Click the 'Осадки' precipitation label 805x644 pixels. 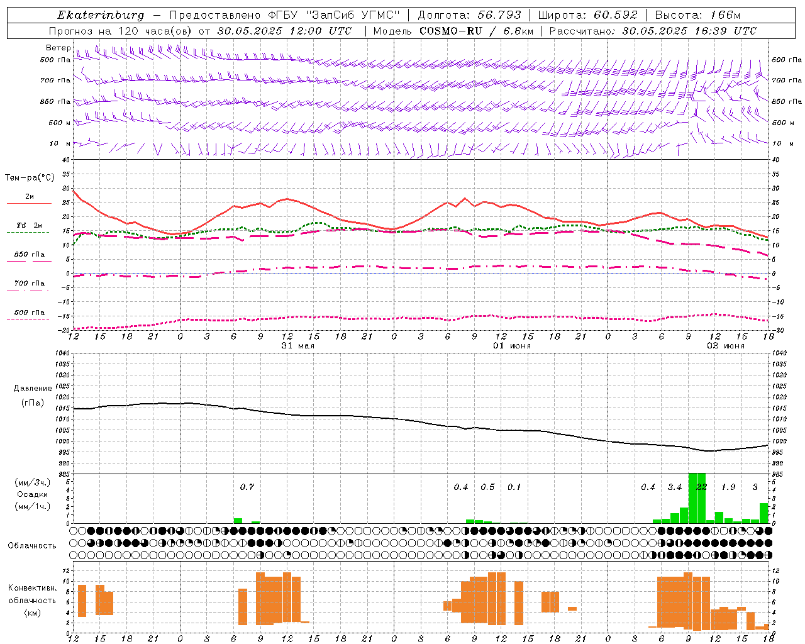(33, 494)
